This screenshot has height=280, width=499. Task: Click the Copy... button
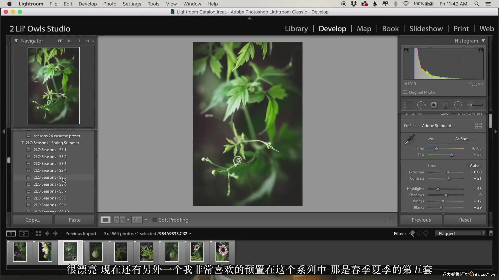coord(33,220)
